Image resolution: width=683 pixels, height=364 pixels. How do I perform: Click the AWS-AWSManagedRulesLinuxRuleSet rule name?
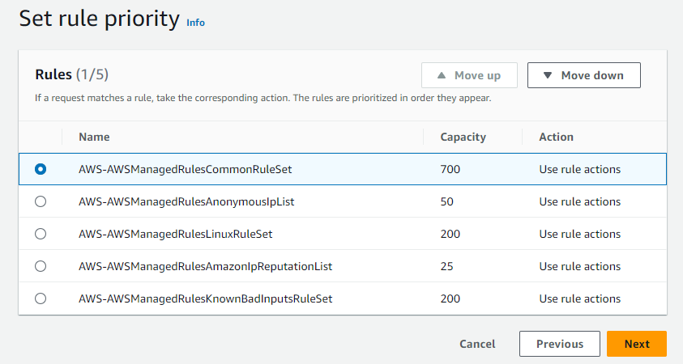175,234
